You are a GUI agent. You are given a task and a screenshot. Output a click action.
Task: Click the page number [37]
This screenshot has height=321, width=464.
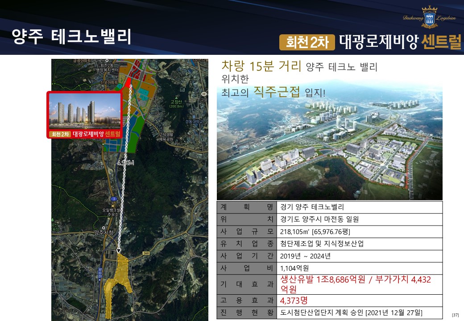point(456,315)
